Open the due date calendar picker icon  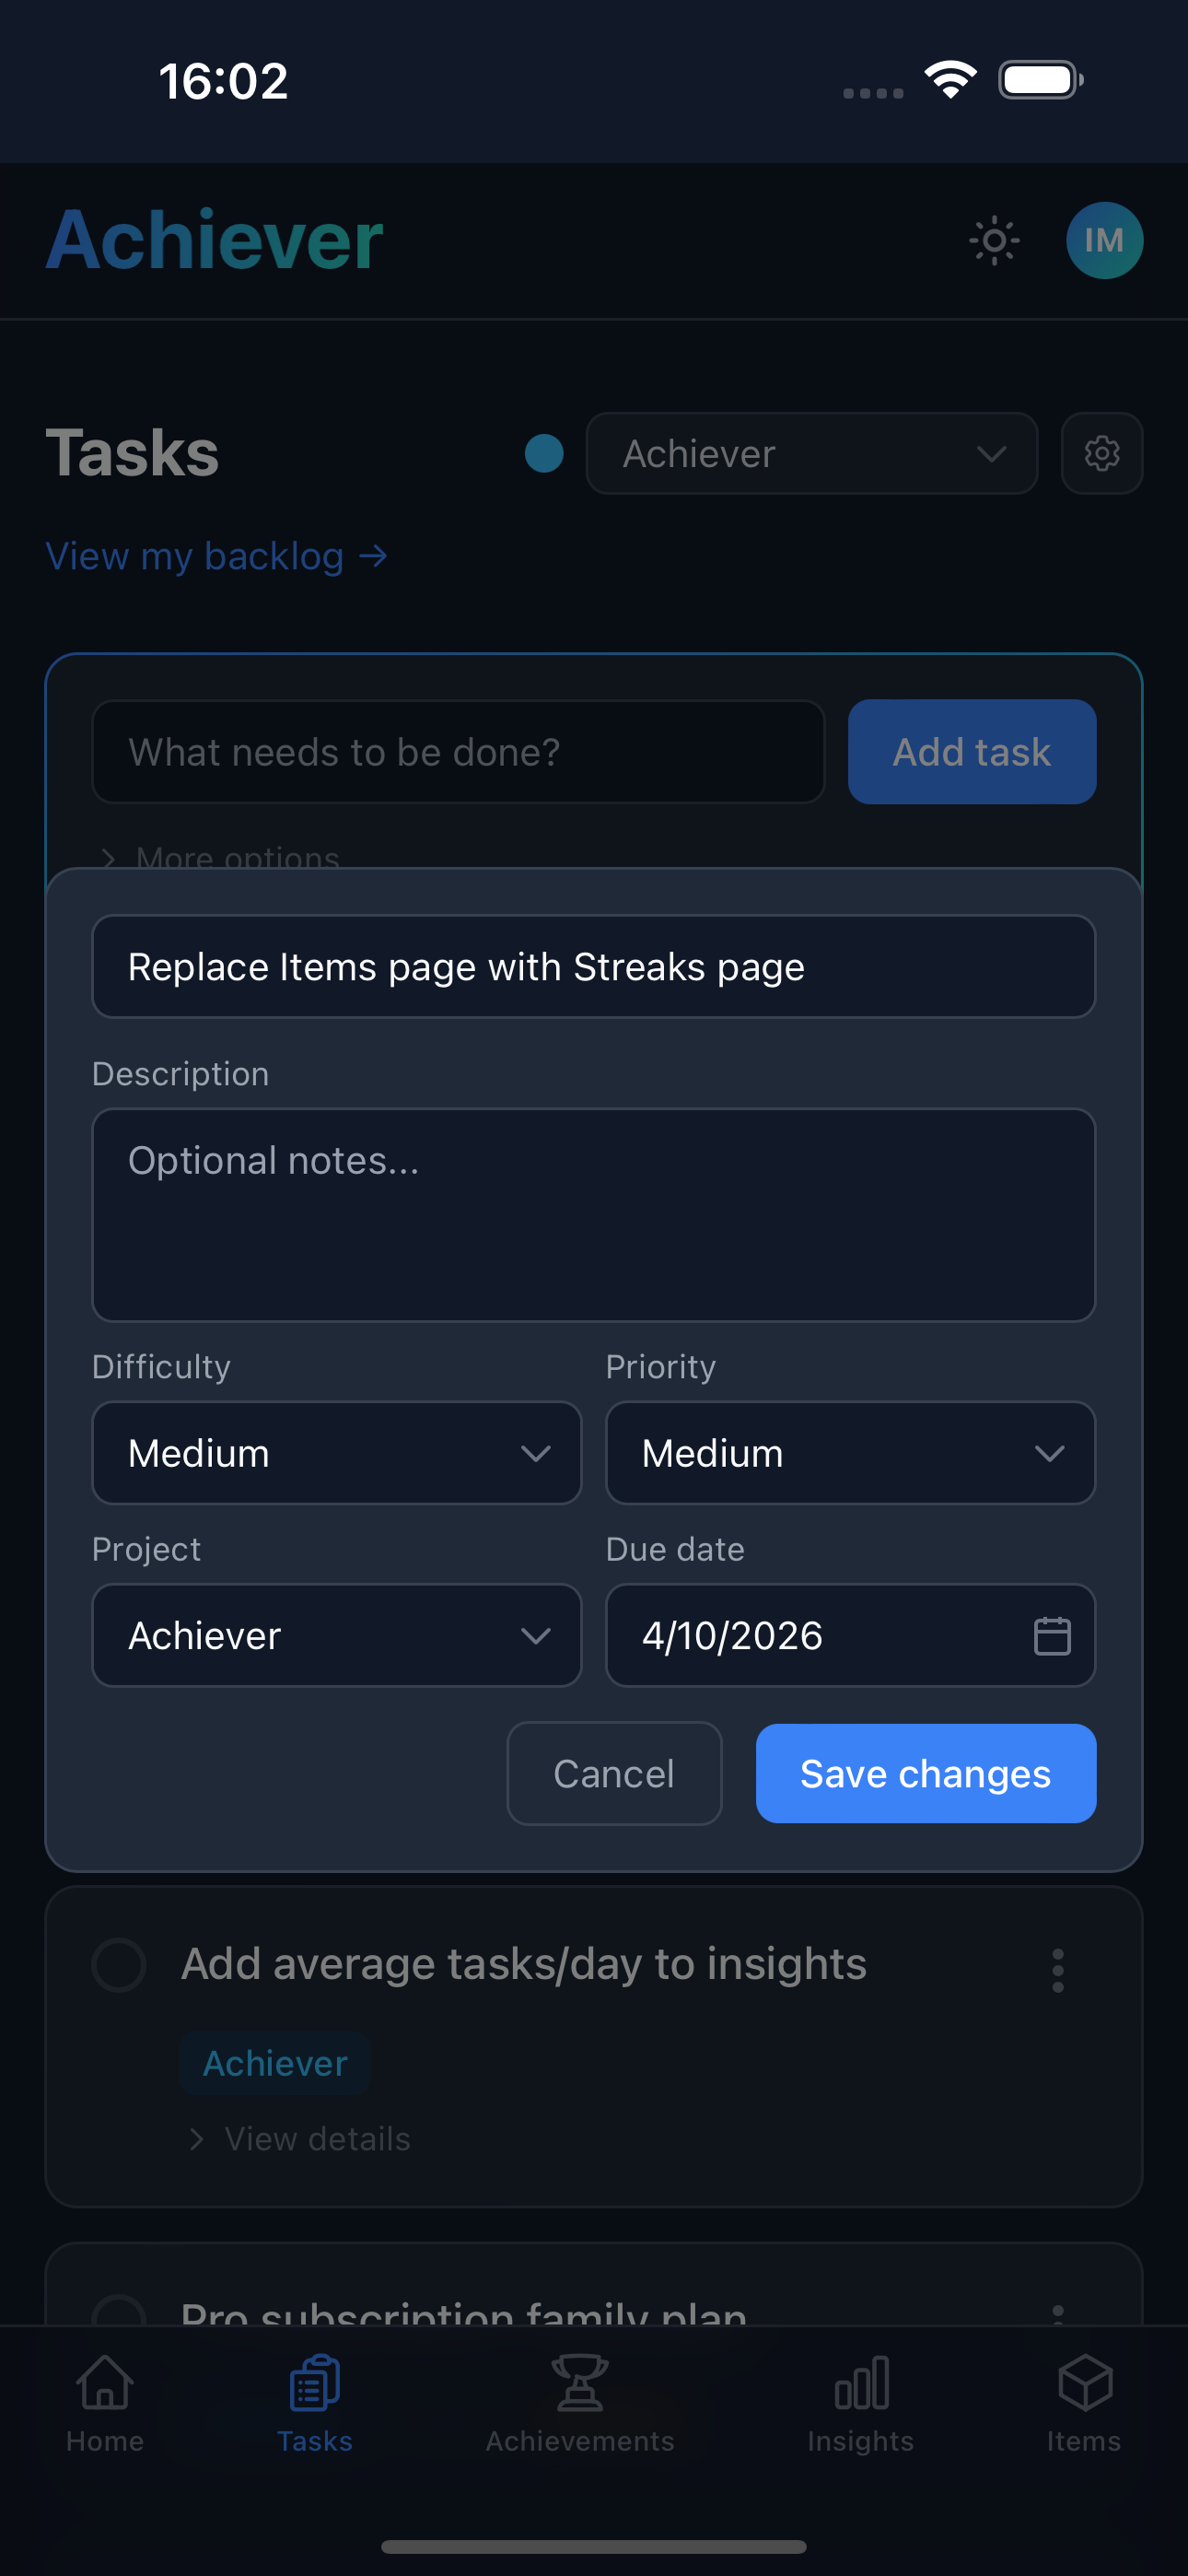tap(1051, 1636)
